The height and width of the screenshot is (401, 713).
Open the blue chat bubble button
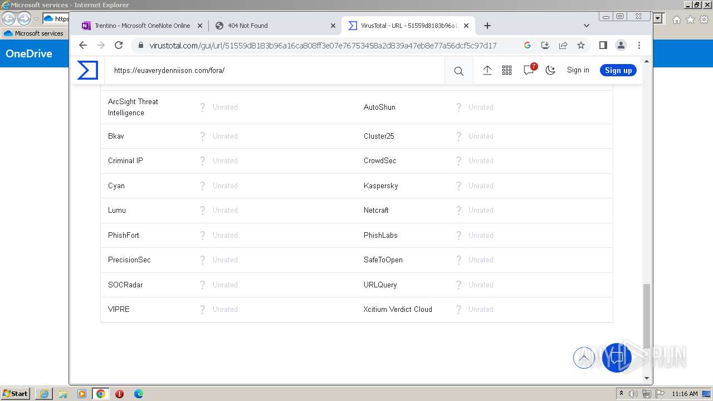click(x=617, y=357)
